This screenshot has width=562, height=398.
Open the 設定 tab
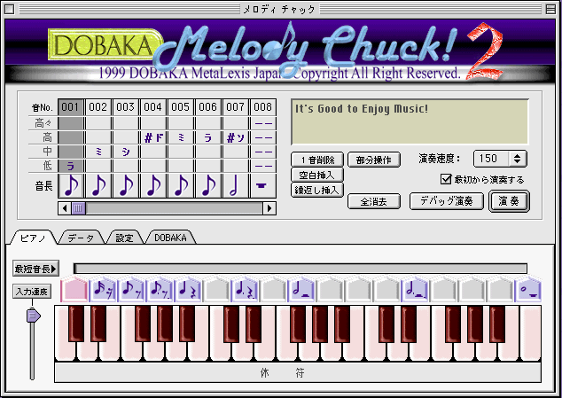click(124, 238)
